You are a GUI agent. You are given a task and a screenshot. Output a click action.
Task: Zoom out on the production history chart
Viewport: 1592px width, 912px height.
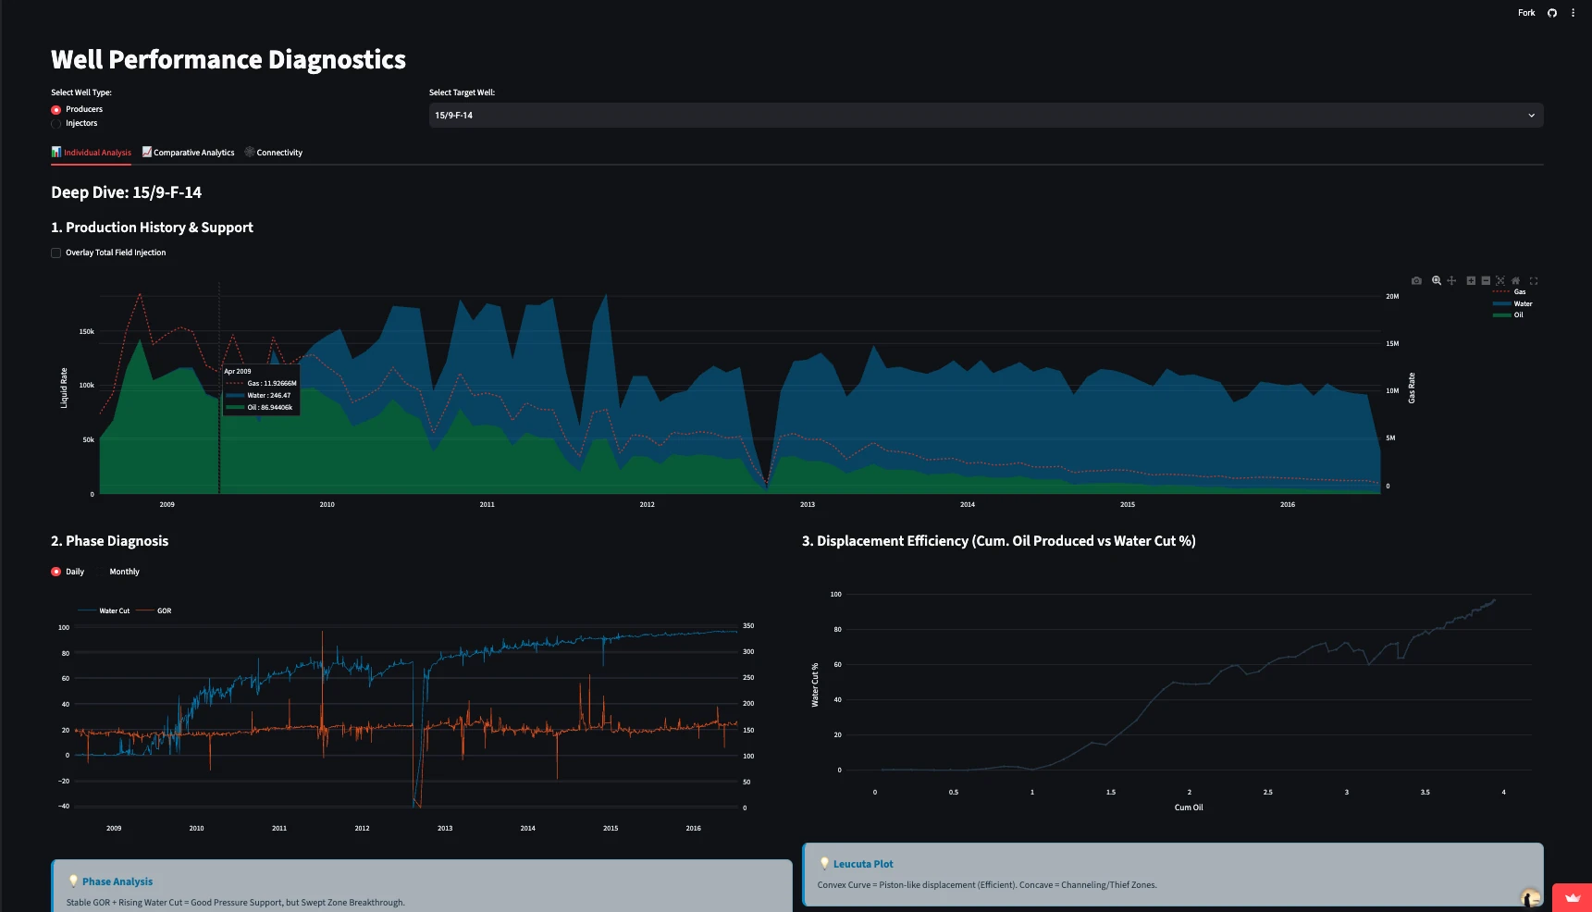[1486, 281]
